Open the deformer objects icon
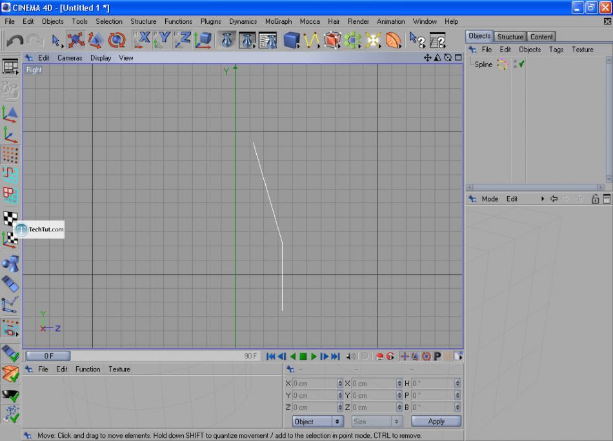This screenshot has width=613, height=441. (393, 40)
